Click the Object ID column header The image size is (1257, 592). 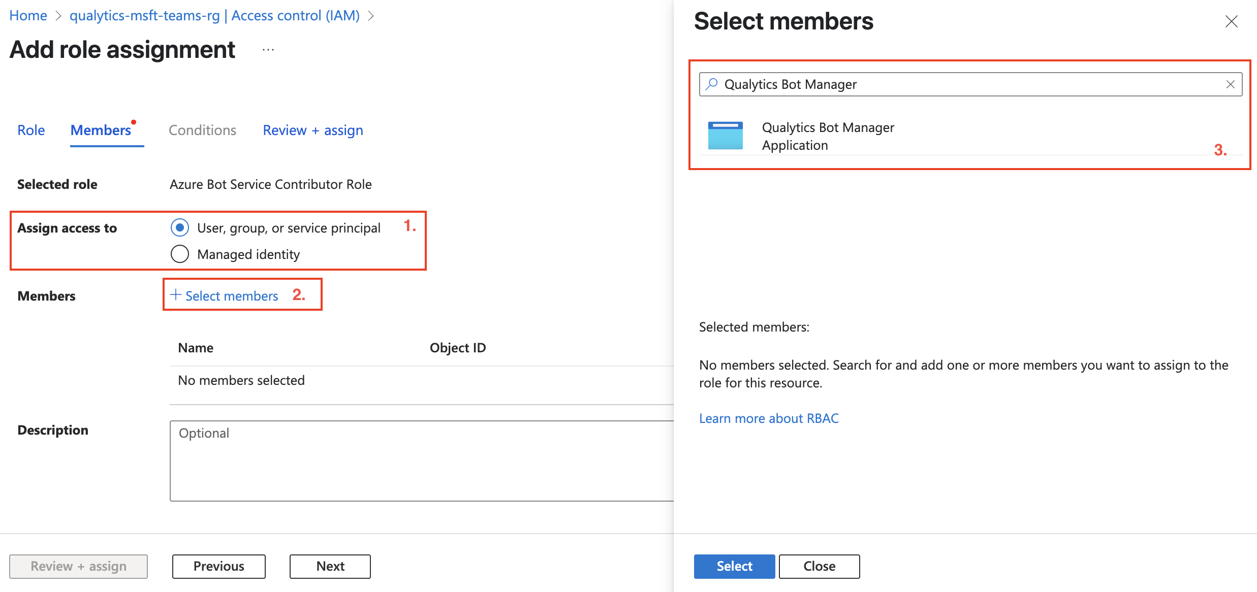[458, 348]
